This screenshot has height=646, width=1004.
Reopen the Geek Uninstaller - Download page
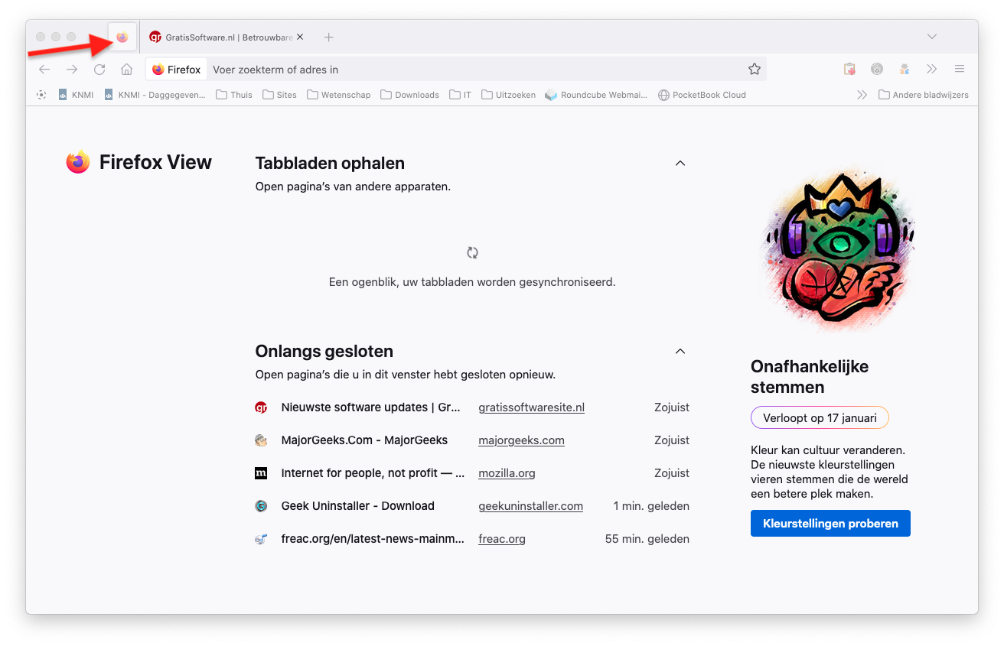pos(357,506)
